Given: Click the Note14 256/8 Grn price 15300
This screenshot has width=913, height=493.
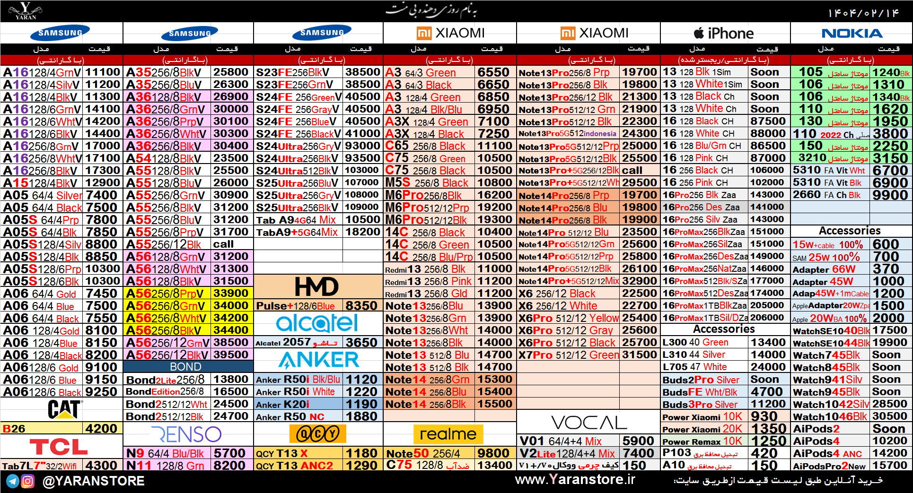Looking at the screenshot, I should 495,379.
